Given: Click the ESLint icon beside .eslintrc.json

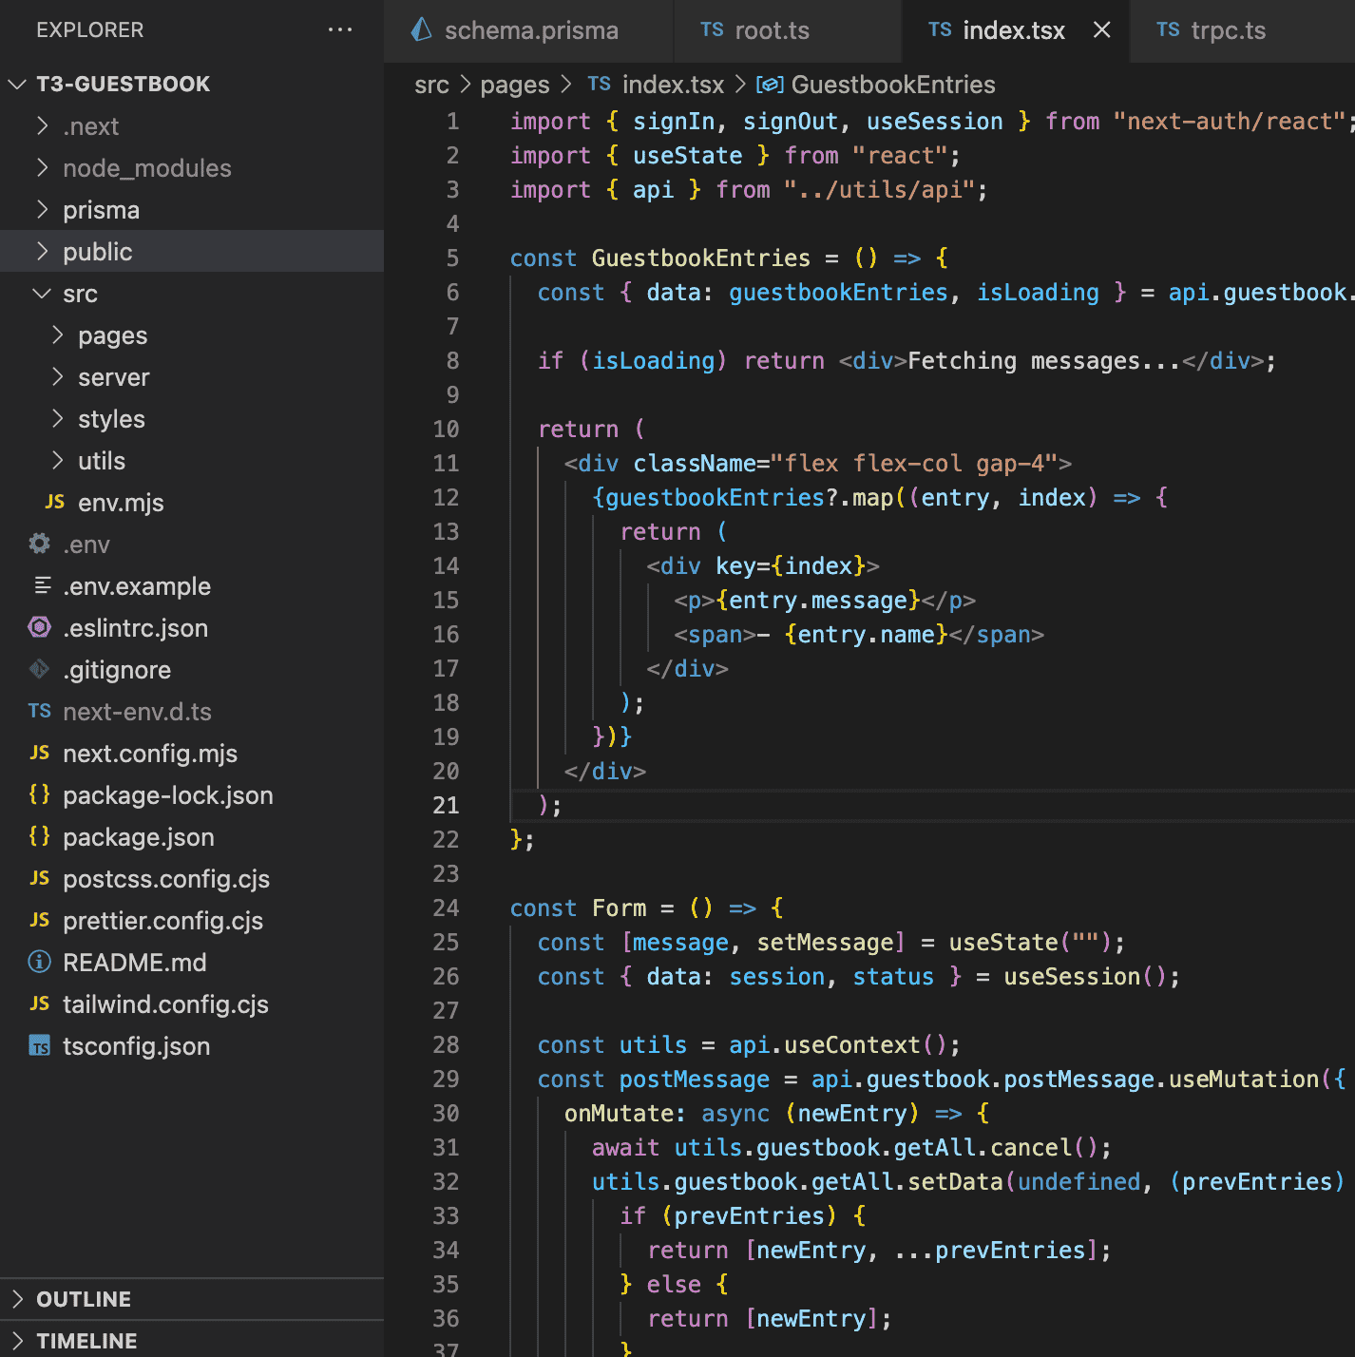Looking at the screenshot, I should click(x=40, y=627).
